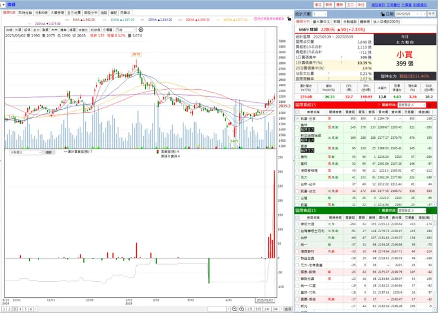Check the 統一 row checkbox in sell list
Screen dimensions: 438x313
point(297,244)
